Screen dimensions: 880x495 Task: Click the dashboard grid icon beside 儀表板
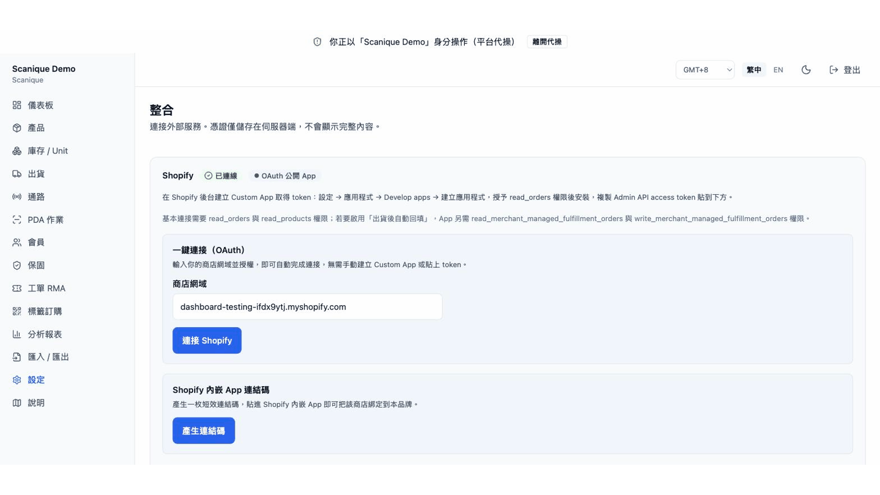[x=17, y=105]
